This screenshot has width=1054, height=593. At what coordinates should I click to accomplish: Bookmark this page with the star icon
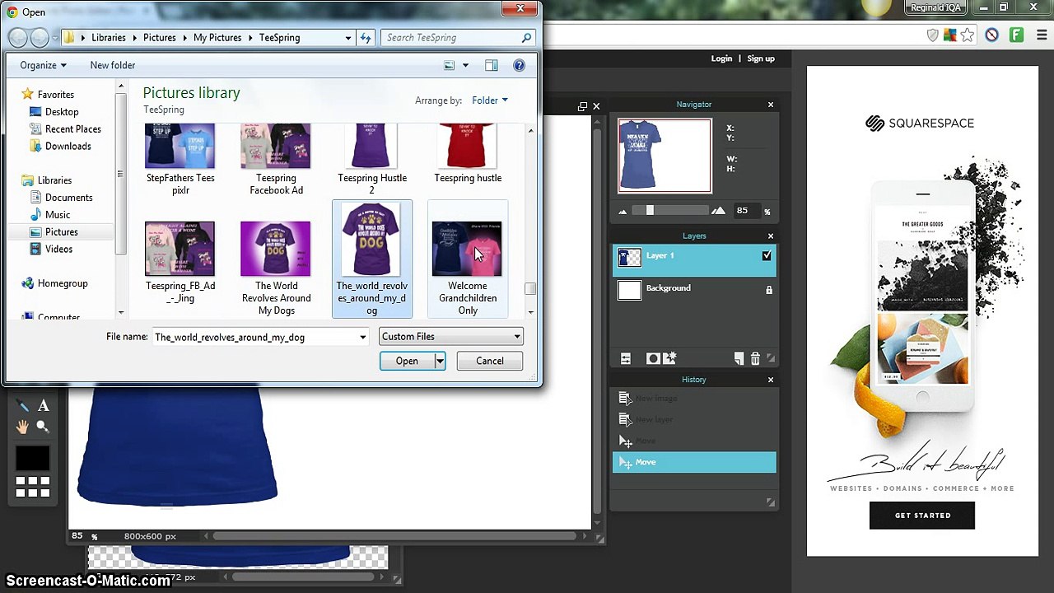967,35
